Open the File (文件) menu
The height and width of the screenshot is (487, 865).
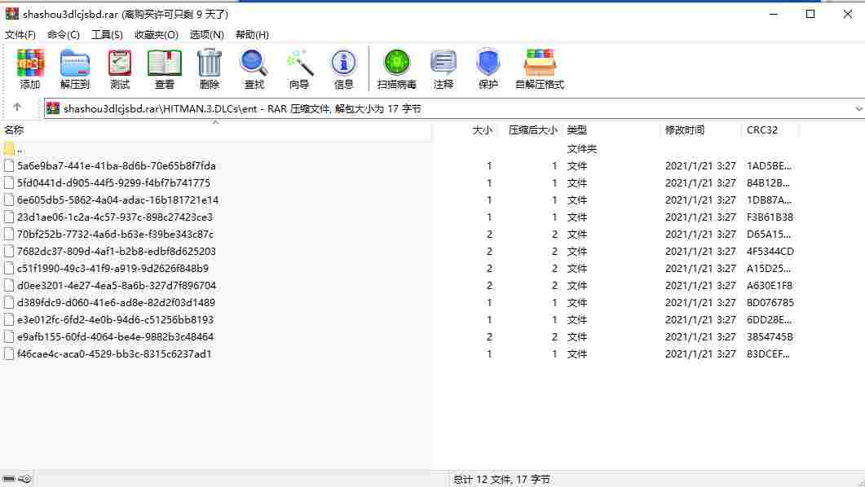pos(20,35)
